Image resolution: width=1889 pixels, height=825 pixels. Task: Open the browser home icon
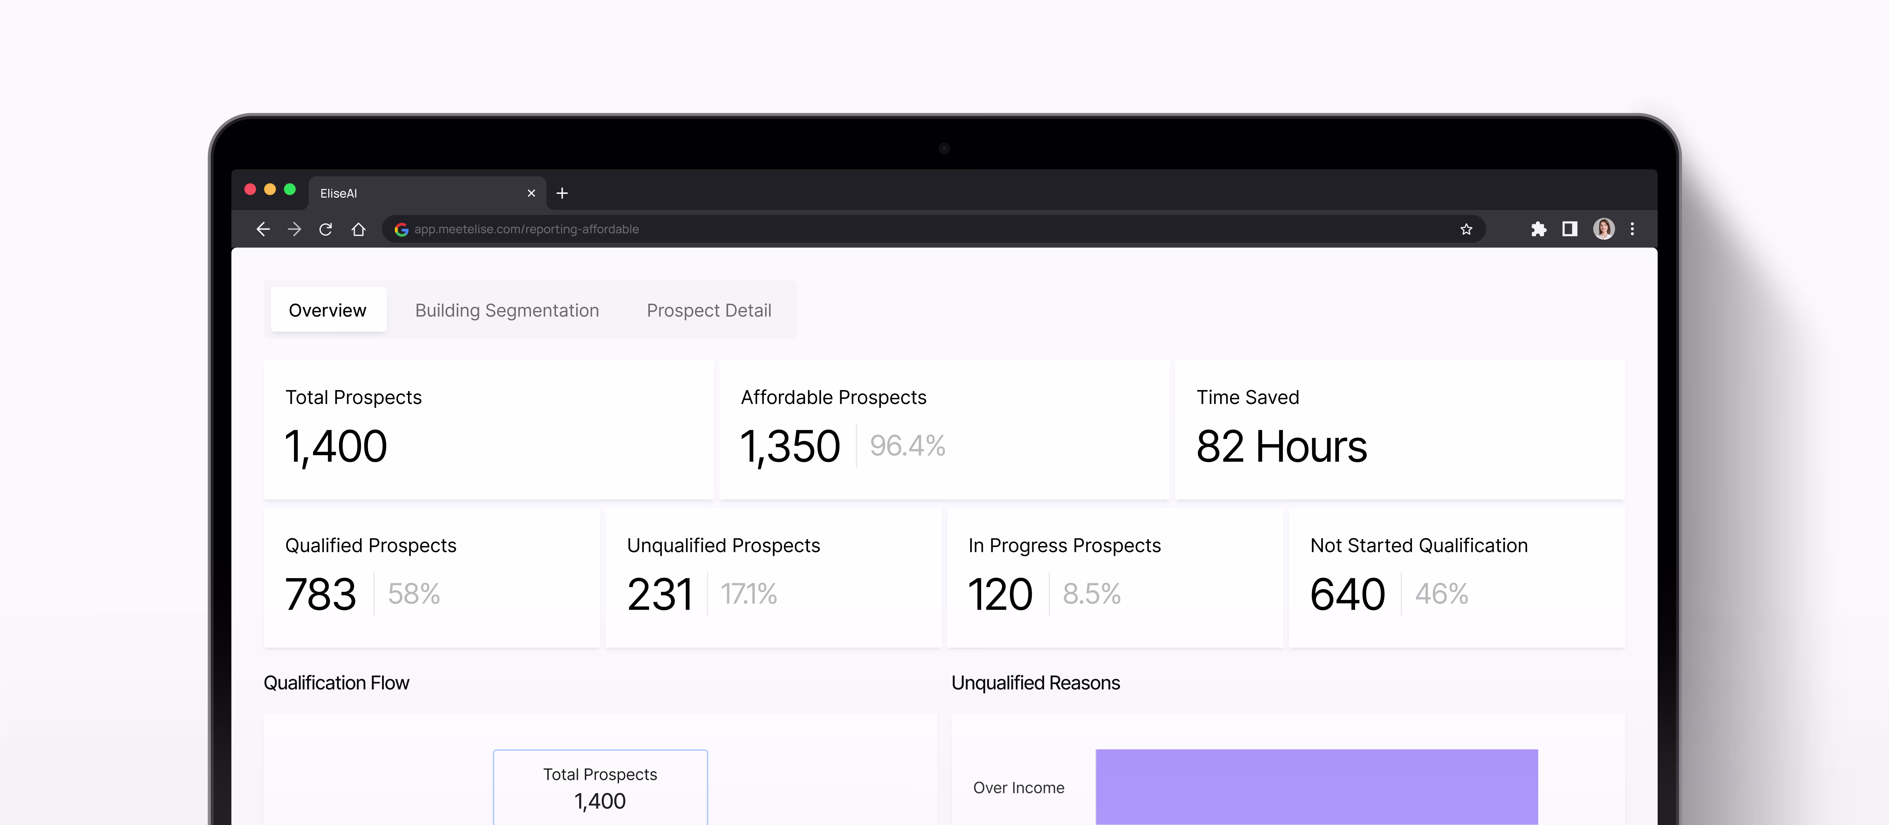click(x=358, y=230)
